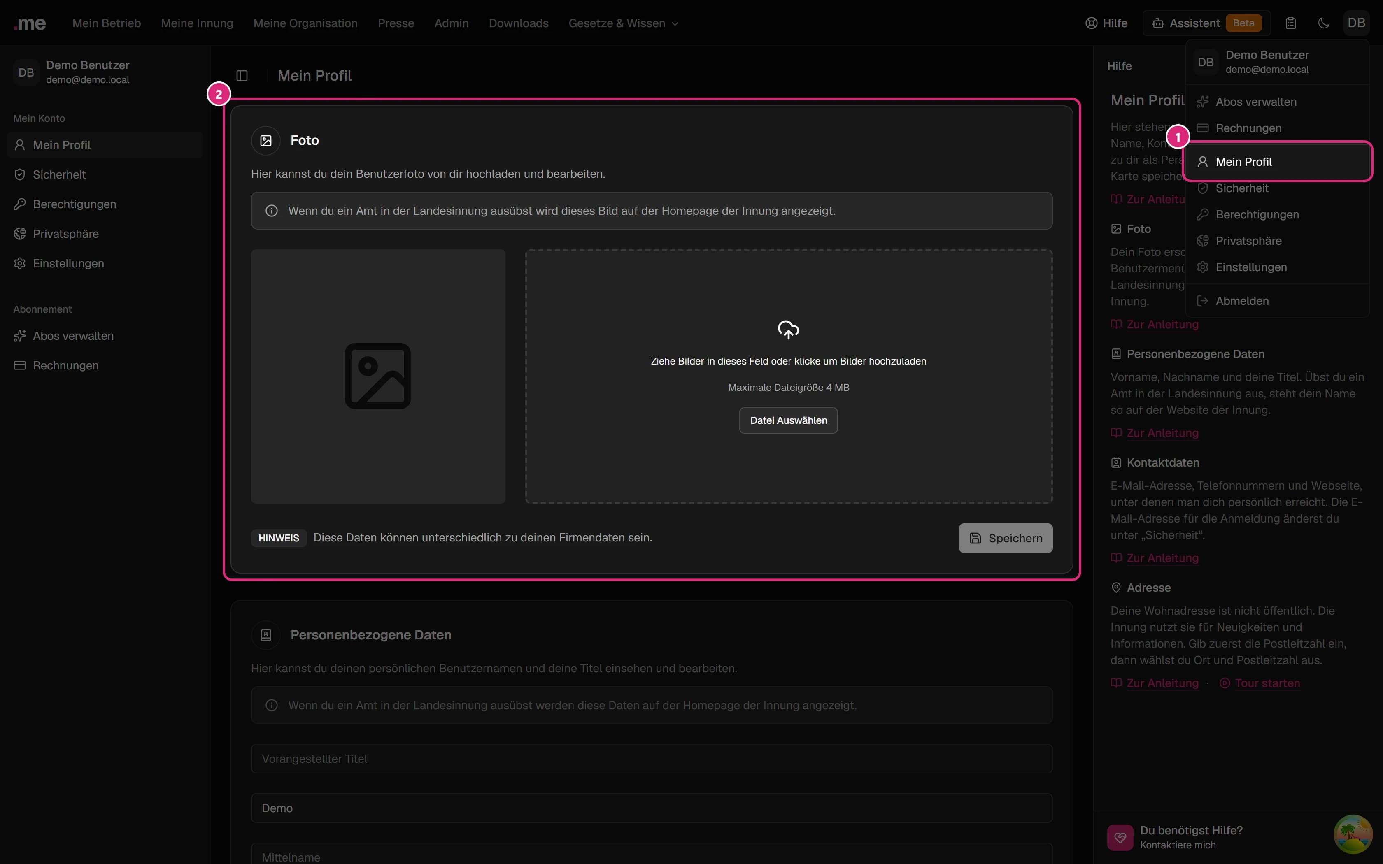Click the Datei Auswählen button

788,420
